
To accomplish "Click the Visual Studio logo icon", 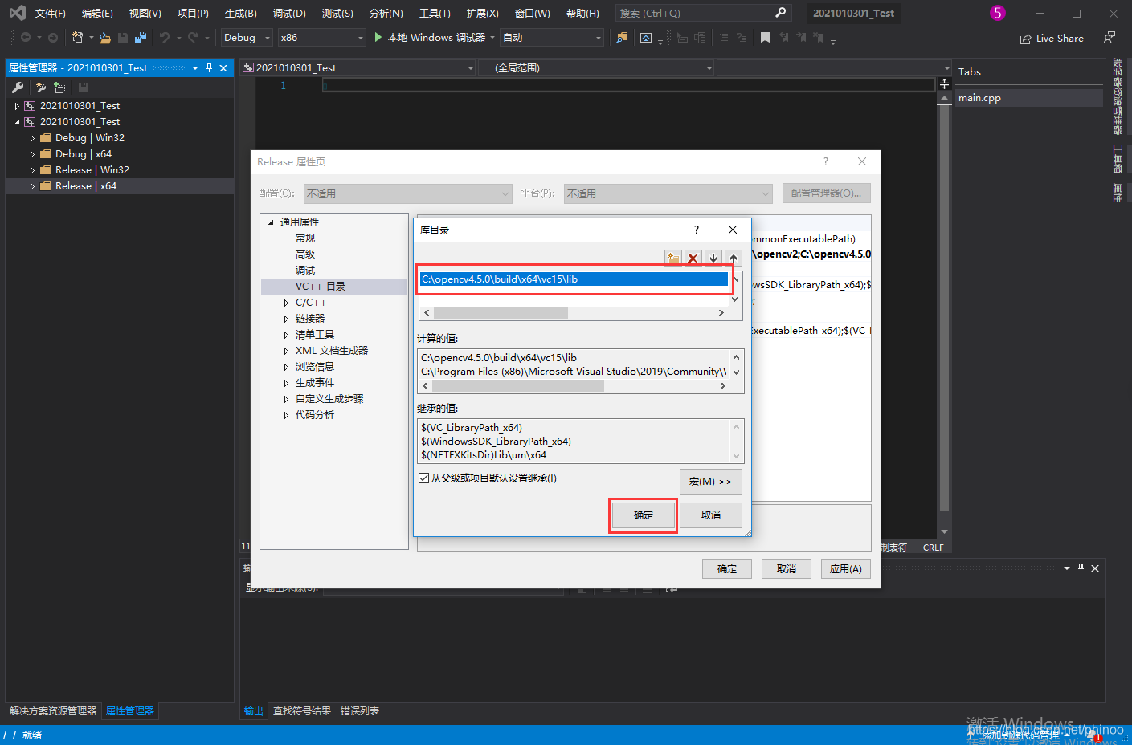I will point(17,13).
